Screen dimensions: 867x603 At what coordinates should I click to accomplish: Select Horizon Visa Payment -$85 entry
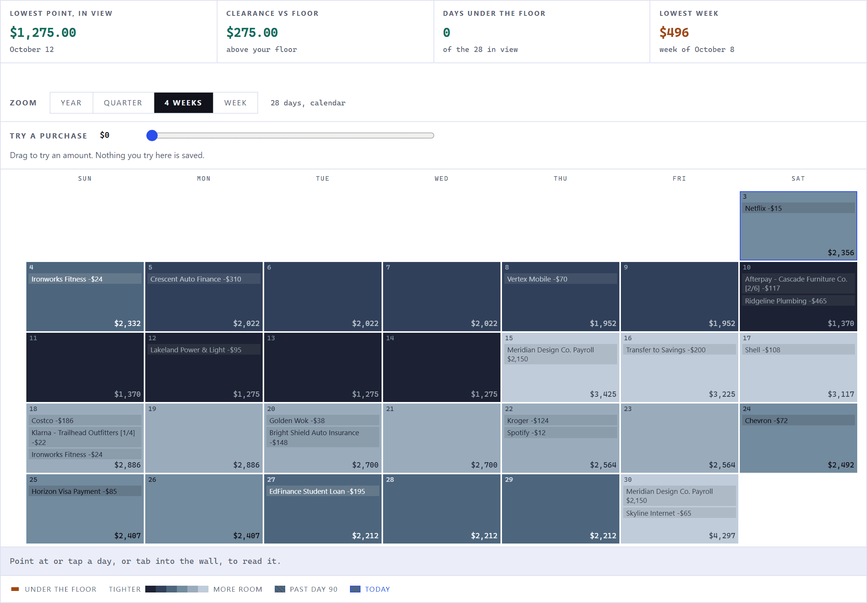(85, 491)
